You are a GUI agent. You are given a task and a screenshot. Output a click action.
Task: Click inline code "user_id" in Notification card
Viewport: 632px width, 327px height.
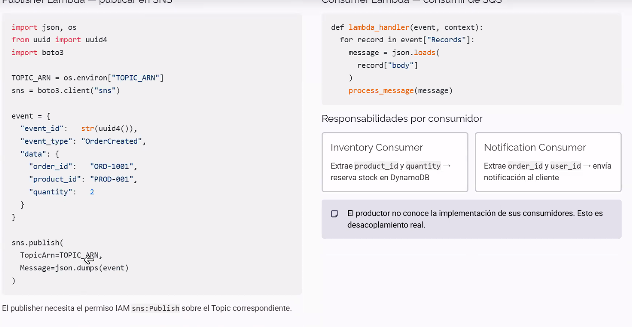coord(566,166)
